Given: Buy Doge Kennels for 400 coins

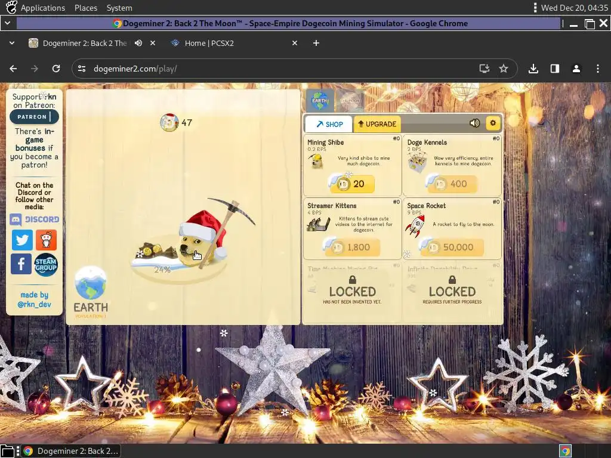Looking at the screenshot, I should [451, 184].
